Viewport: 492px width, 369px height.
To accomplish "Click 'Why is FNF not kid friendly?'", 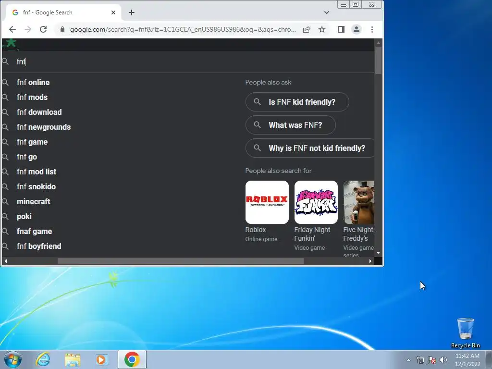I will tap(310, 148).
